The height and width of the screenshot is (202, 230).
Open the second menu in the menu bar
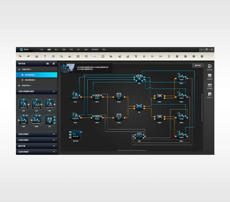click(x=49, y=50)
